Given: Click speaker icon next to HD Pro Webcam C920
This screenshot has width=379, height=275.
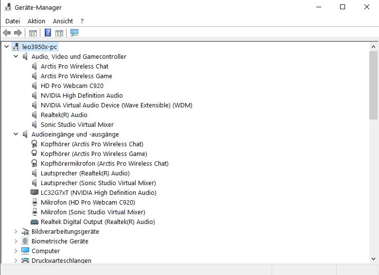Looking at the screenshot, I should 34,86.
